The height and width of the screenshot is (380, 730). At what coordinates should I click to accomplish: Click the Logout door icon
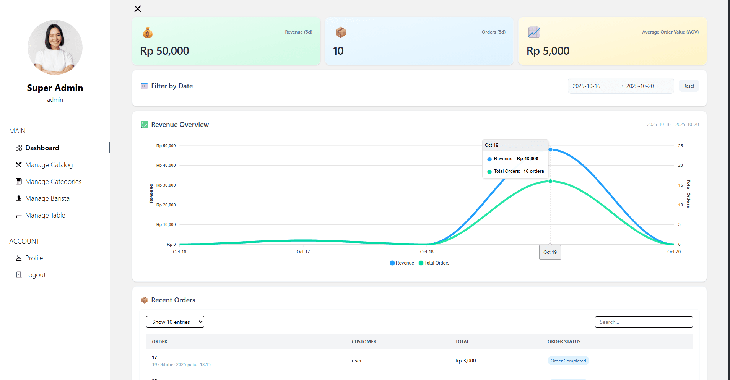[x=18, y=275]
